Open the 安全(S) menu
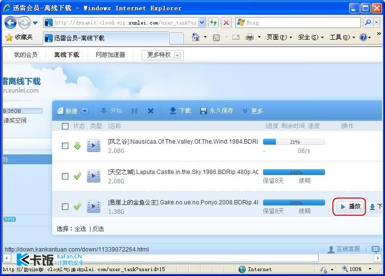 (x=311, y=37)
